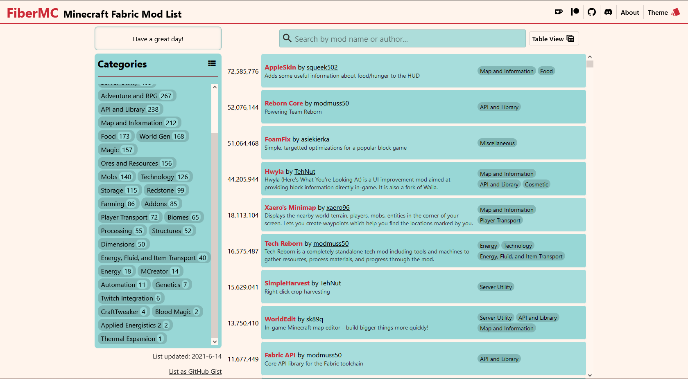688x379 pixels.
Task: Select the Storage category chip
Action: point(119,190)
